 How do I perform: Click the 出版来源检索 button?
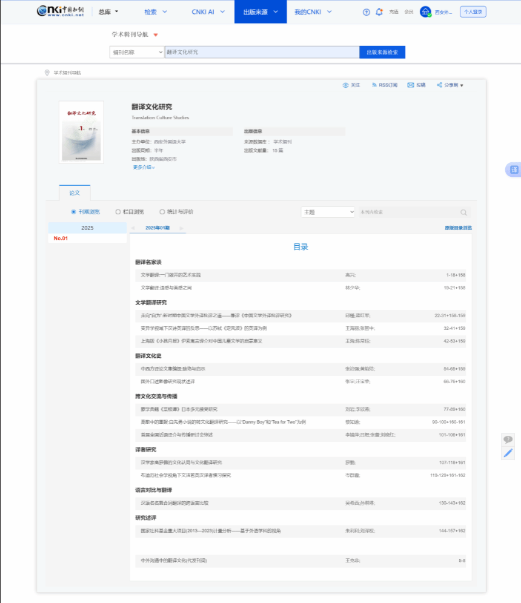tap(382, 52)
